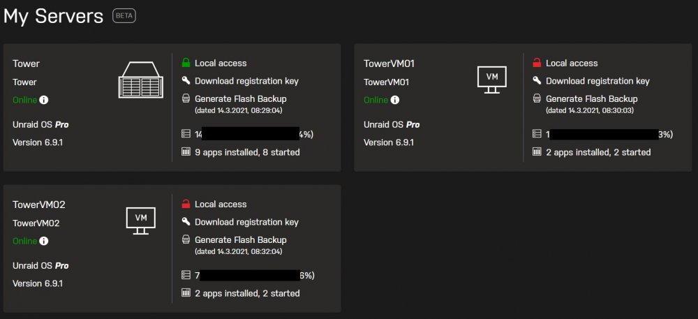Download registration key for TowerVM02

click(246, 222)
